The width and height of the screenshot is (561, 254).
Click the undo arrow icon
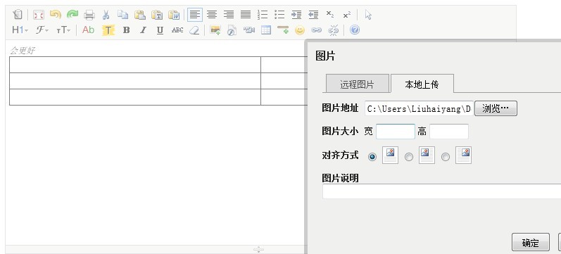[56, 15]
